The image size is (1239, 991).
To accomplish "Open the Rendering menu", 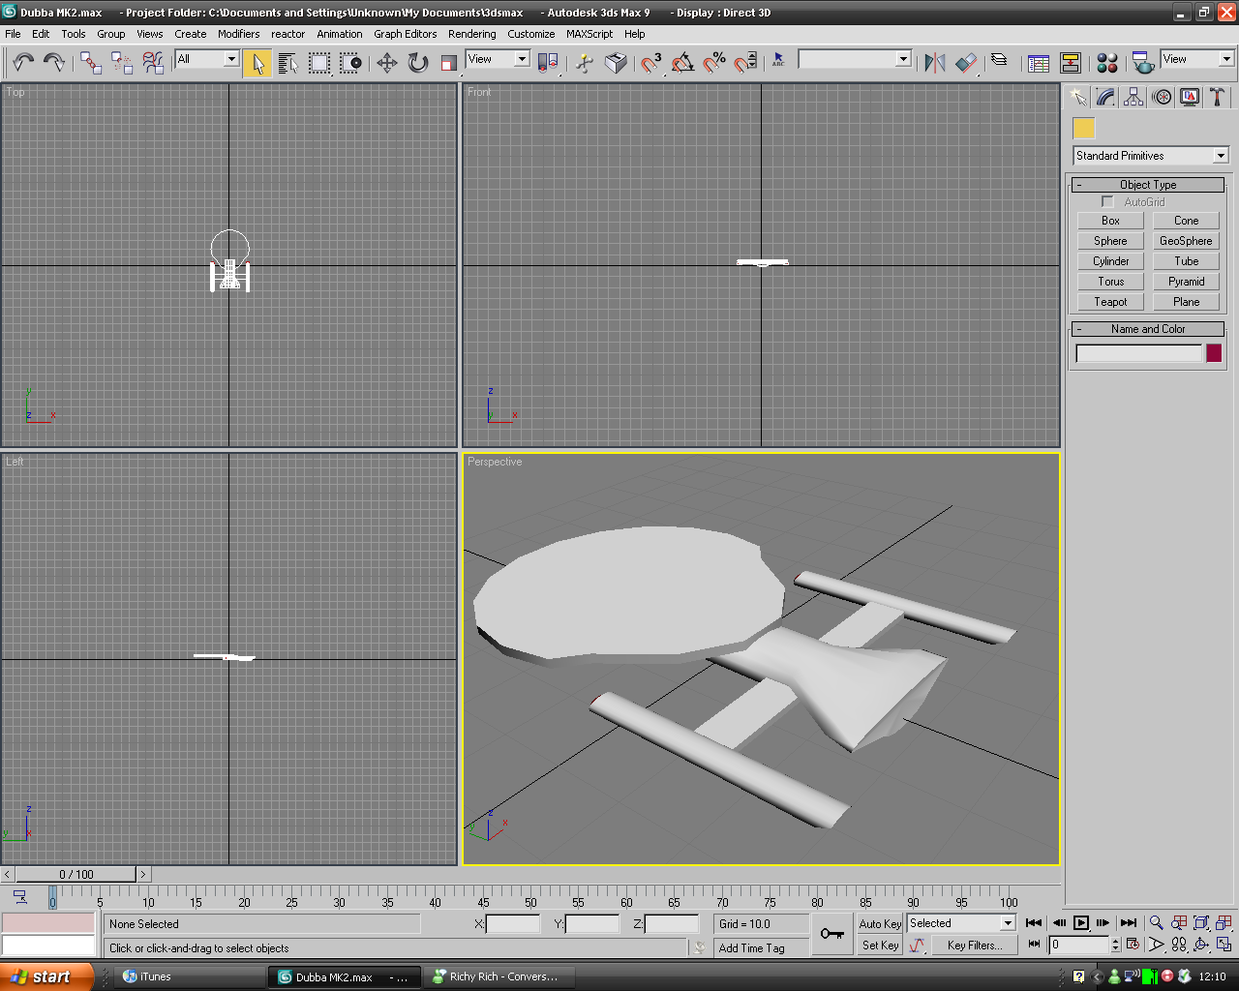I will (471, 34).
